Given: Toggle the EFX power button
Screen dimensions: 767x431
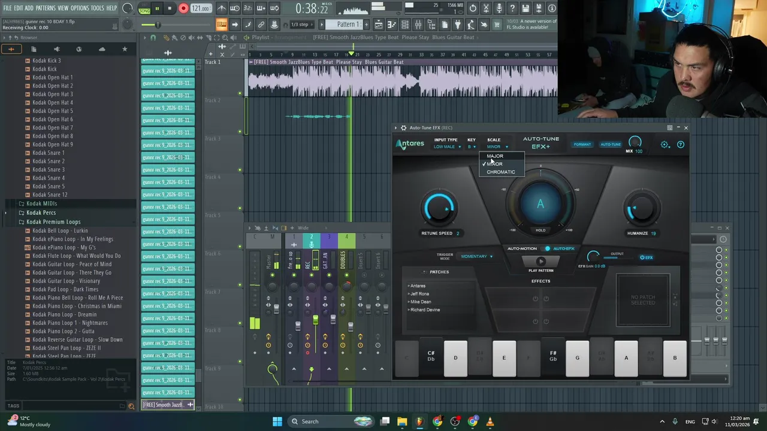Looking at the screenshot, I should coord(646,257).
